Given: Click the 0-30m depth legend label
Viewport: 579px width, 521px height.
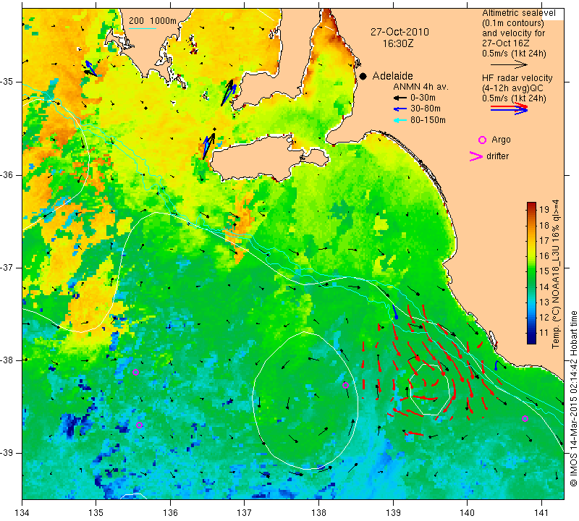Looking at the screenshot, I should click(423, 98).
